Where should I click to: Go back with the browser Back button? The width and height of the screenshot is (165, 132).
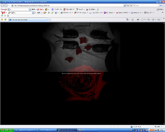[2, 5]
